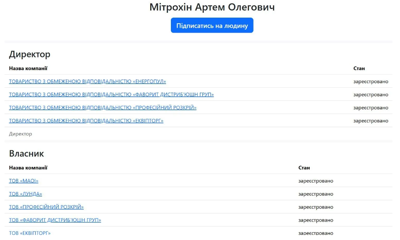Click the small 'Директор' caption below first table

pyautogui.click(x=21, y=134)
